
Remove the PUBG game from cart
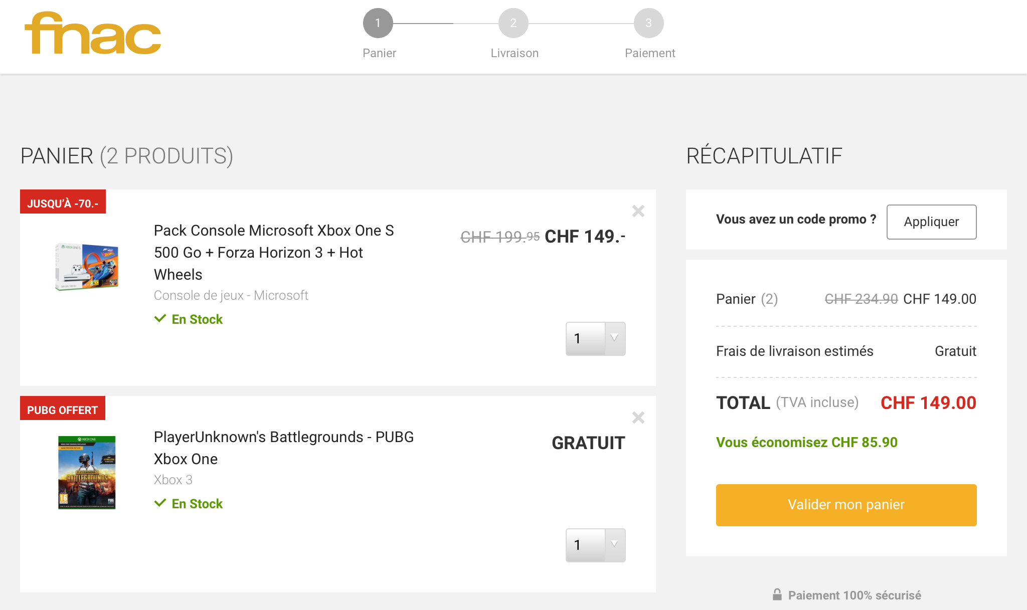pyautogui.click(x=638, y=418)
